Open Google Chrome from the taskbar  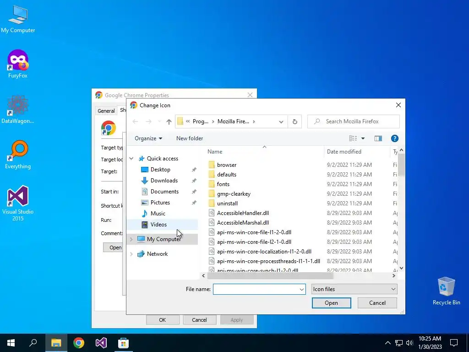coord(79,343)
